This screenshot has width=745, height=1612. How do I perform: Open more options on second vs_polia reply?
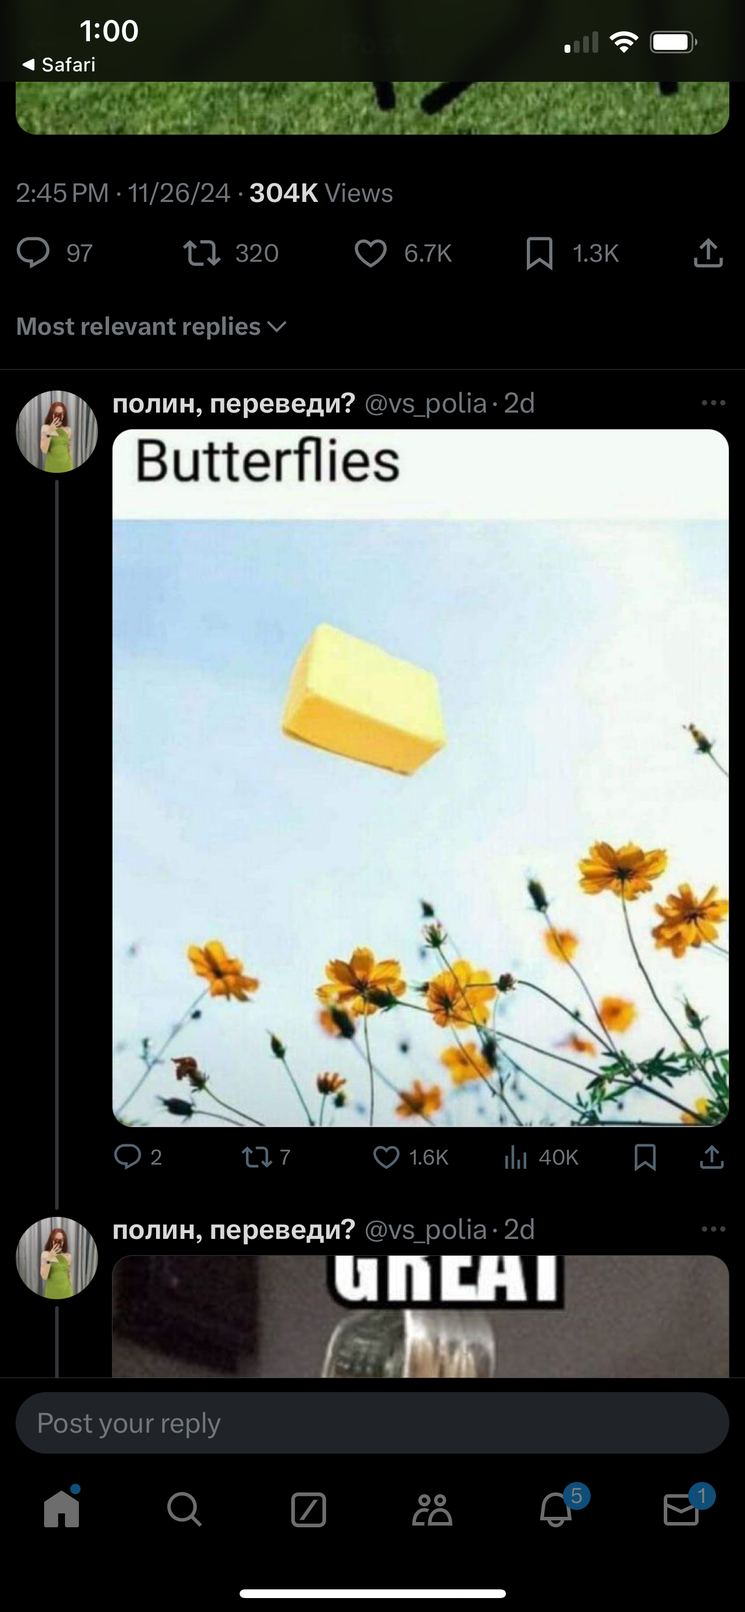tap(713, 1229)
